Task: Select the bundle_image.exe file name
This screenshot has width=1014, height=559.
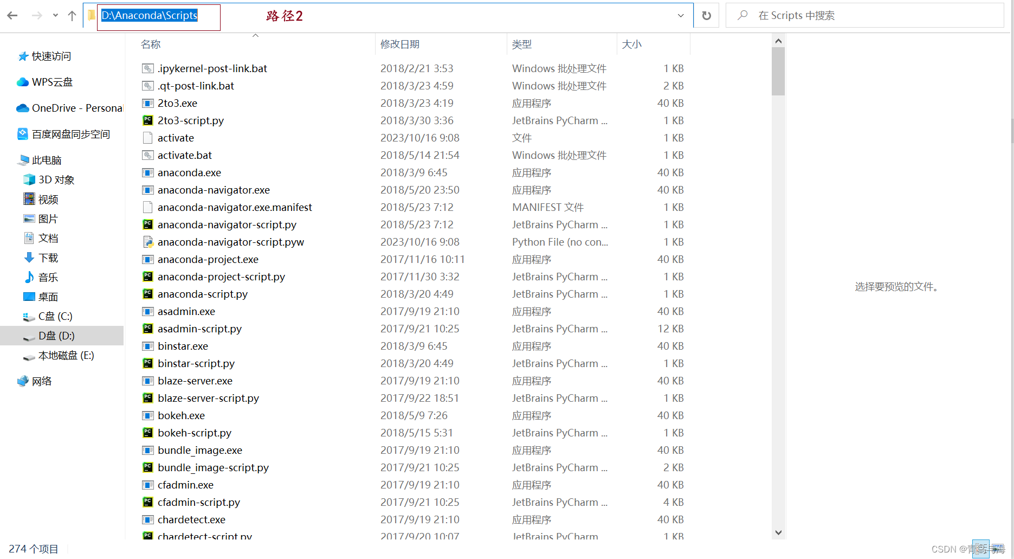Action: [200, 450]
